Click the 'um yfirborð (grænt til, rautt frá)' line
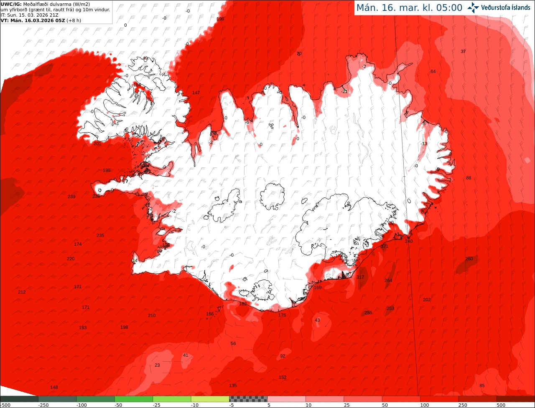Screen dimensions: 535x408 (56, 10)
